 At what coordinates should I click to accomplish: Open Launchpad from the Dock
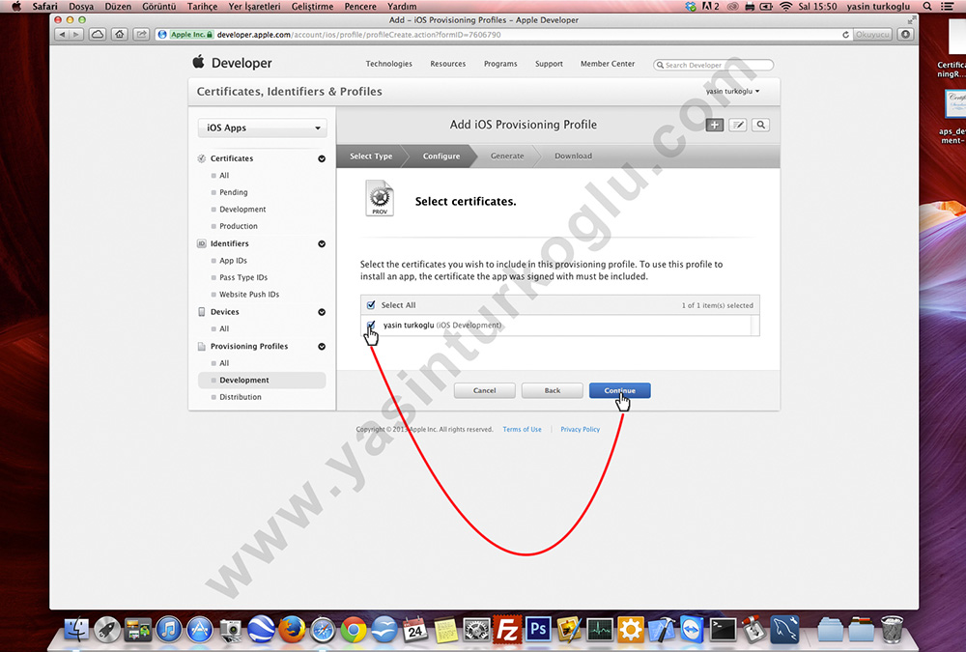click(x=107, y=630)
